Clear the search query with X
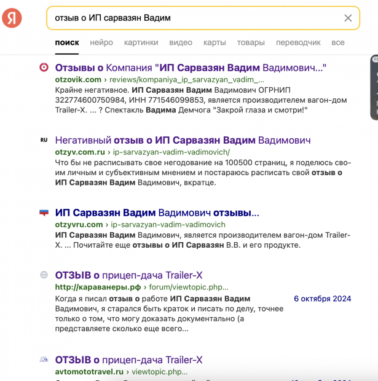This screenshot has height=381, width=378. tap(348, 18)
